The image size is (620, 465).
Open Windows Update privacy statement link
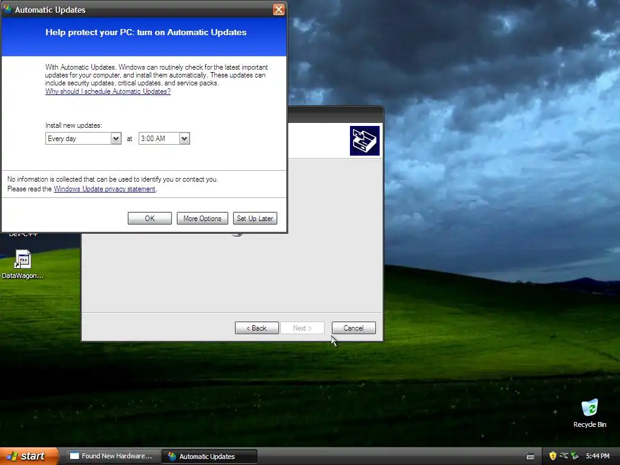point(104,189)
